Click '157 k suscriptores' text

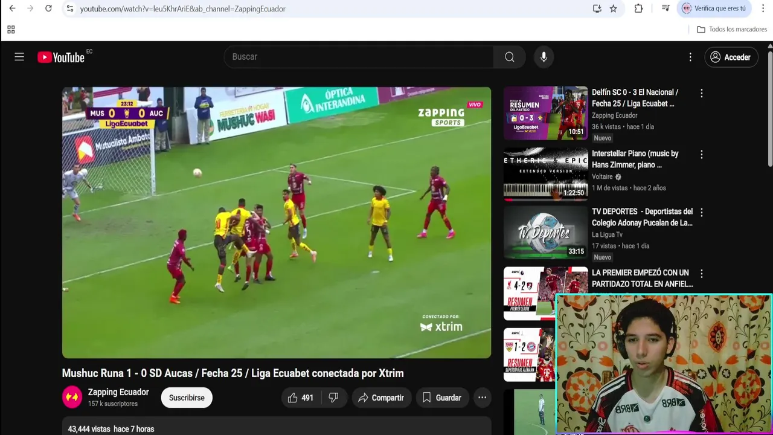pos(113,404)
